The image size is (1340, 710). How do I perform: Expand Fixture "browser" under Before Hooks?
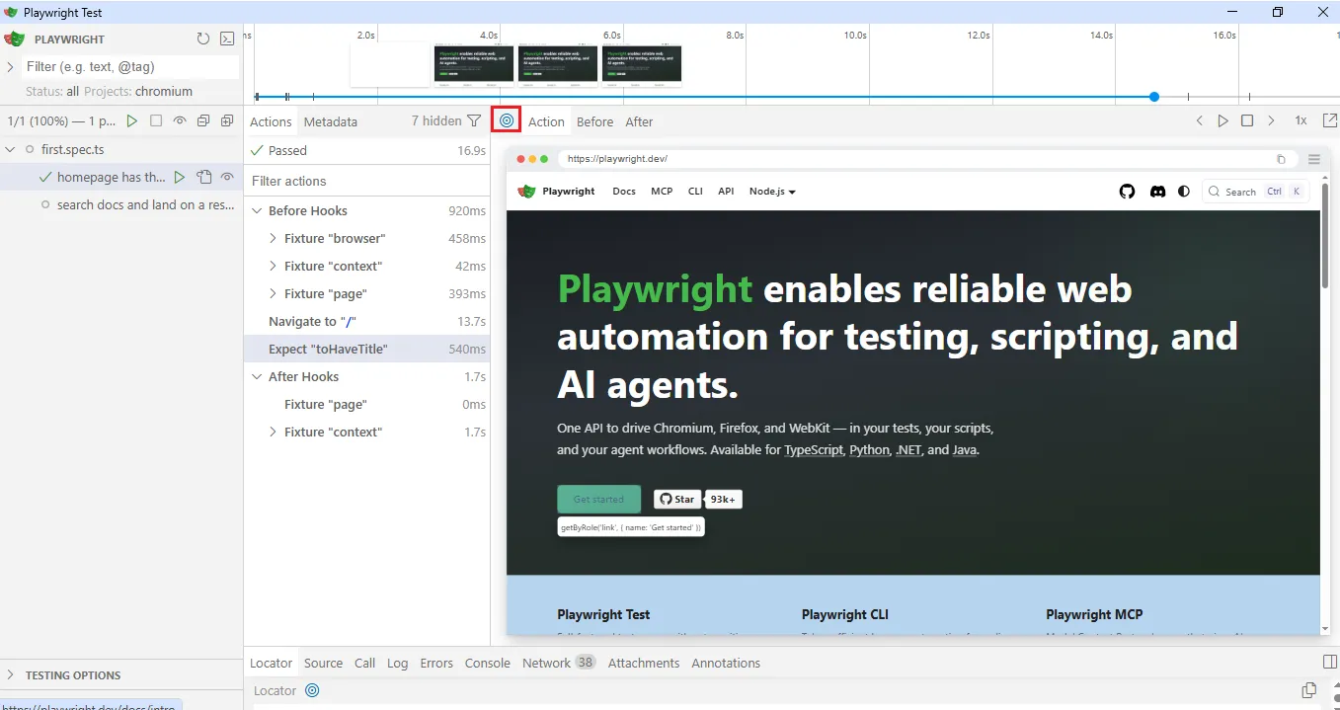click(x=273, y=238)
